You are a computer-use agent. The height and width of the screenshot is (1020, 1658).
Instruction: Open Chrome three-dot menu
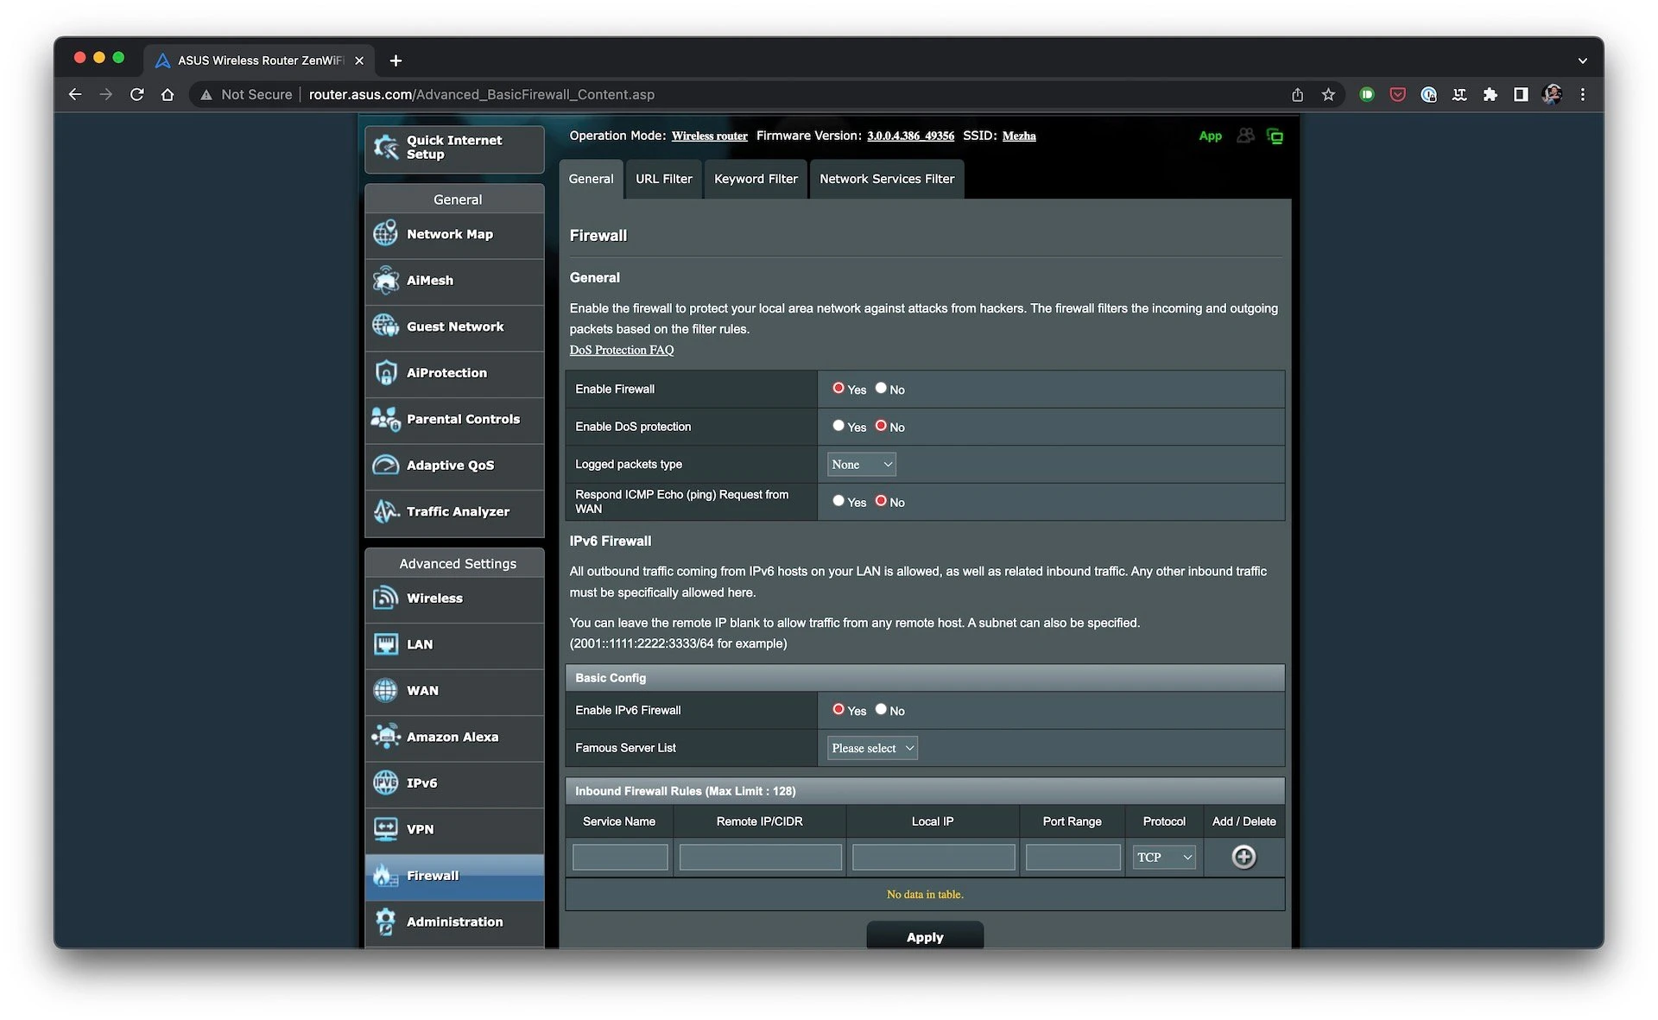[x=1583, y=94]
